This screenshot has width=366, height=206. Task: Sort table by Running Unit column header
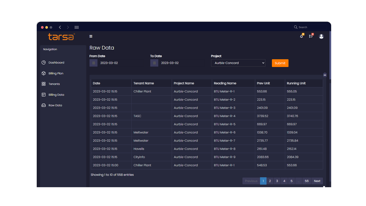coord(296,83)
